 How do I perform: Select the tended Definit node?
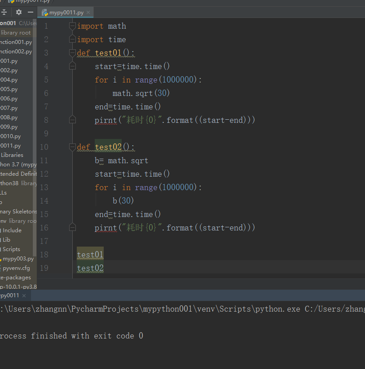[x=18, y=174]
